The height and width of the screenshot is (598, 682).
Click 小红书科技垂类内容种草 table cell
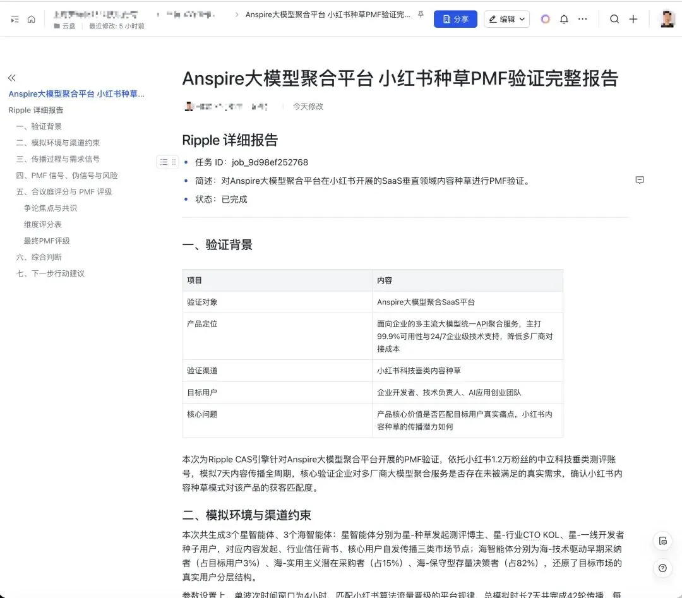[x=467, y=371]
